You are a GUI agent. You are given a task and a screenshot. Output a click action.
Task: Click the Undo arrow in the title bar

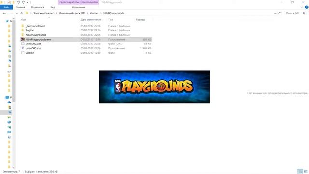point(18,2)
